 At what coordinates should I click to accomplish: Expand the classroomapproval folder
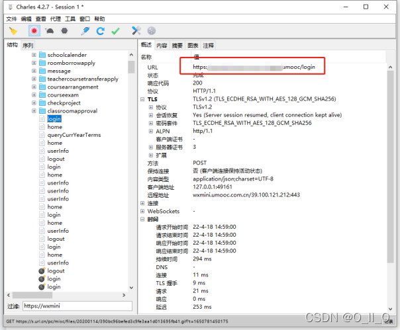coord(34,111)
